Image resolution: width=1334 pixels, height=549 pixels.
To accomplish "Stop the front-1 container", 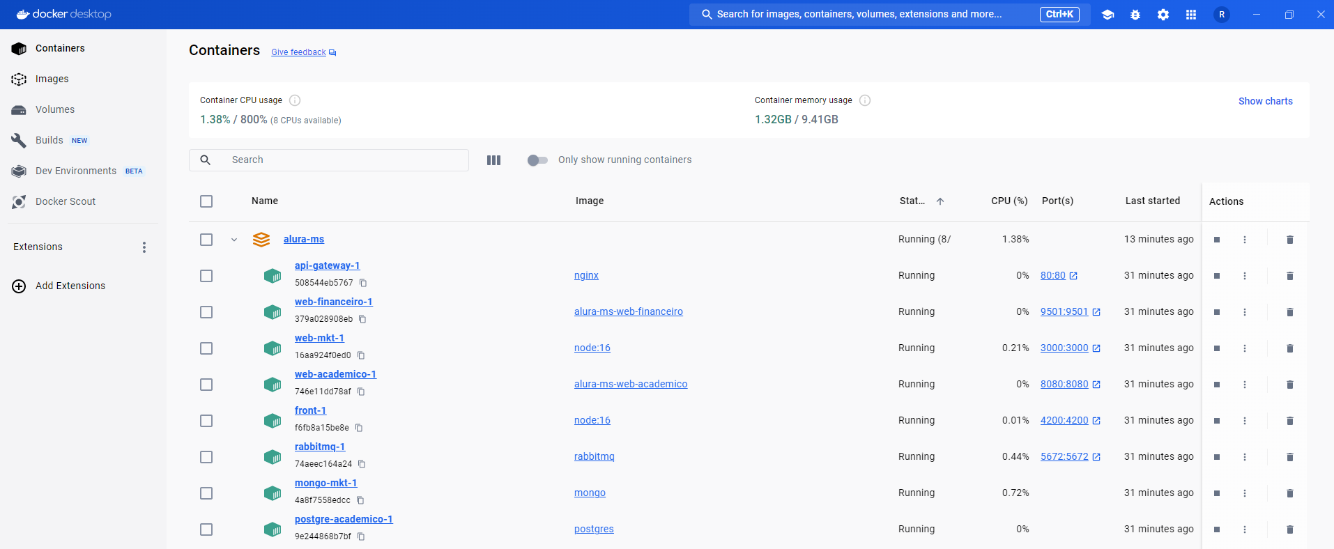I will coord(1217,421).
